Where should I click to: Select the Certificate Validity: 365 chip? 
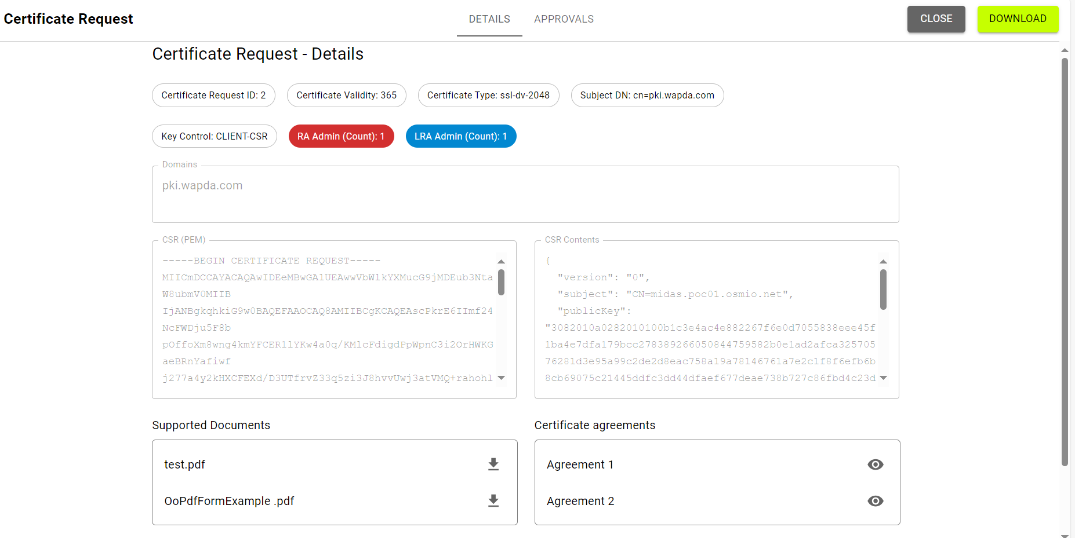347,95
